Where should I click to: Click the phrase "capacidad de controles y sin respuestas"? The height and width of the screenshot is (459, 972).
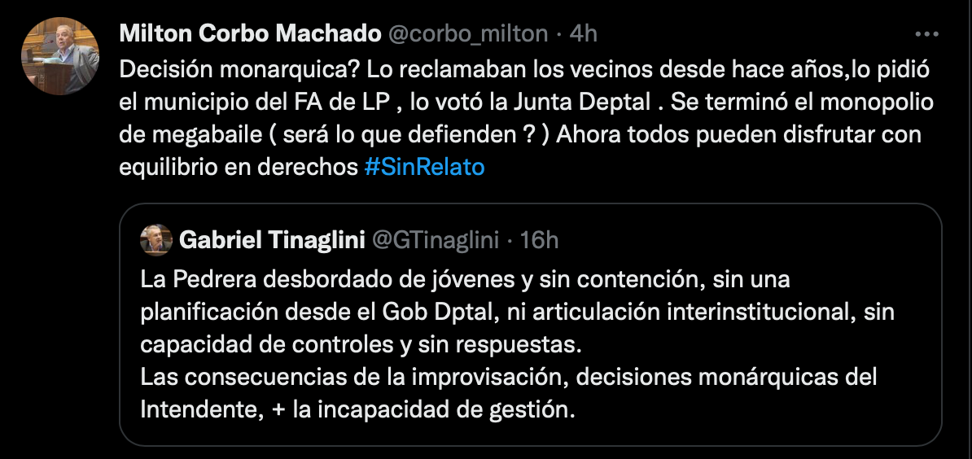coord(361,344)
